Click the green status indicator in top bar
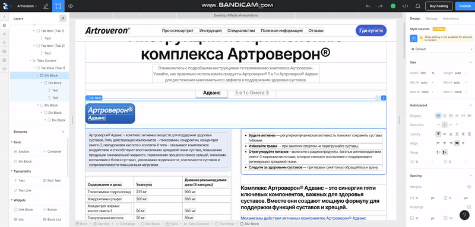The width and height of the screenshot is (475, 227). click(x=393, y=6)
